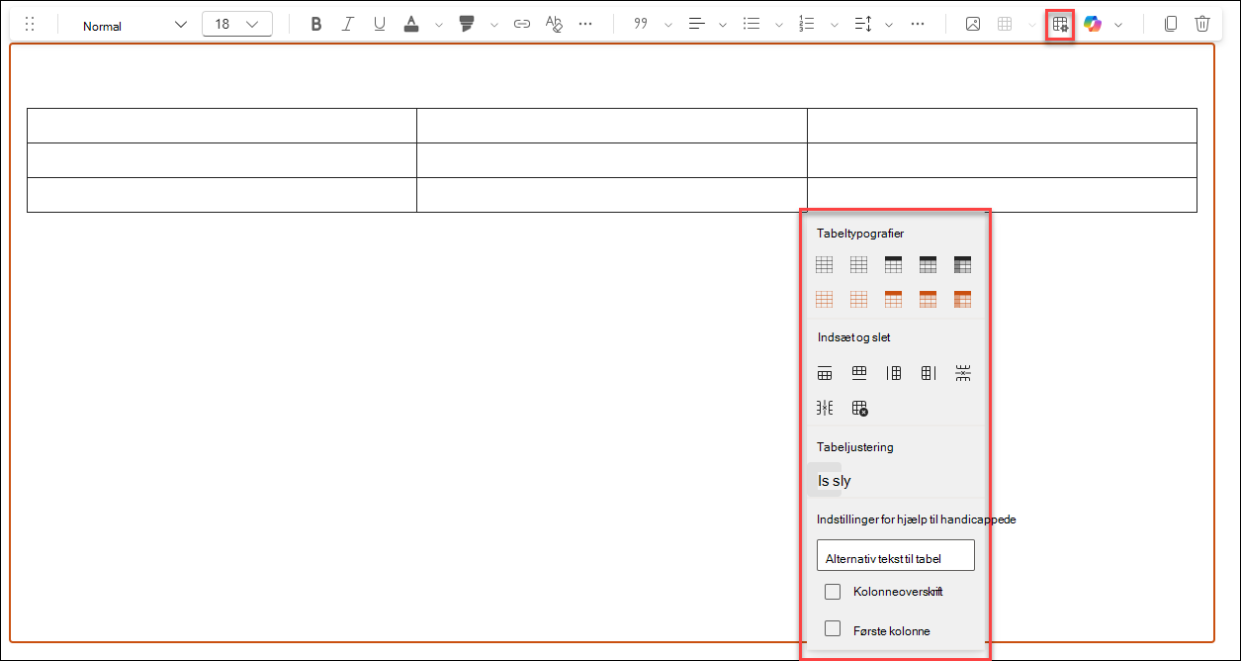Delete the current row icon
The image size is (1241, 661).
(x=963, y=373)
